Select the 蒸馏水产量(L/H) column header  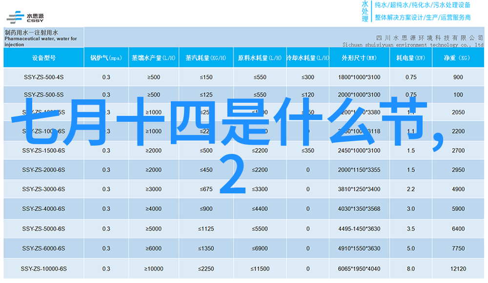point(153,58)
